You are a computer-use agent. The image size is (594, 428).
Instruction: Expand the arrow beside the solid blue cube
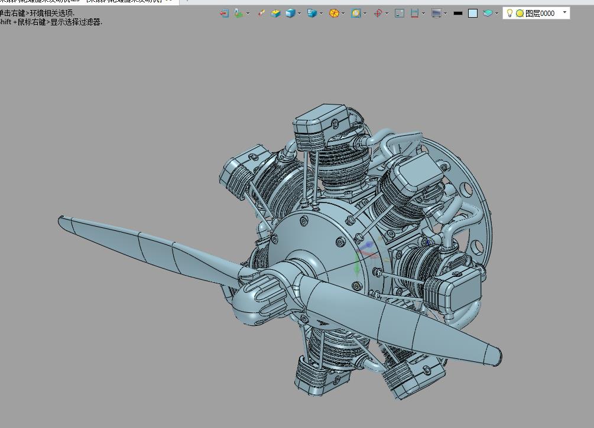click(x=299, y=14)
